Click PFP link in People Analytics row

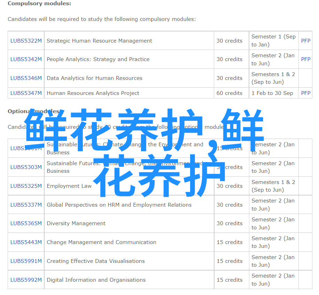[306, 59]
